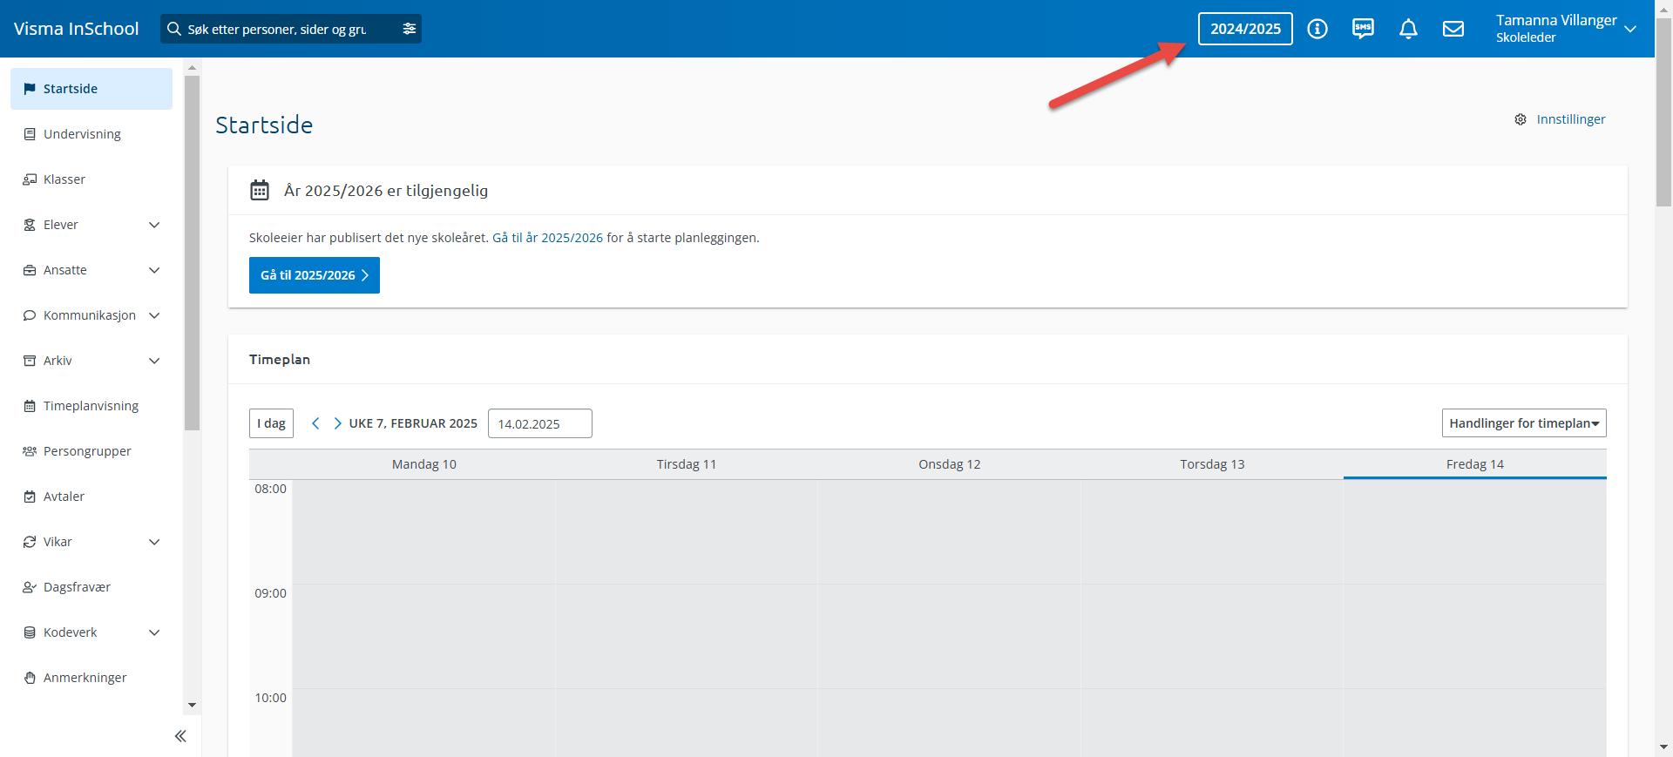
Task: Expand the Kodeverk sidebar section
Action: pos(154,632)
